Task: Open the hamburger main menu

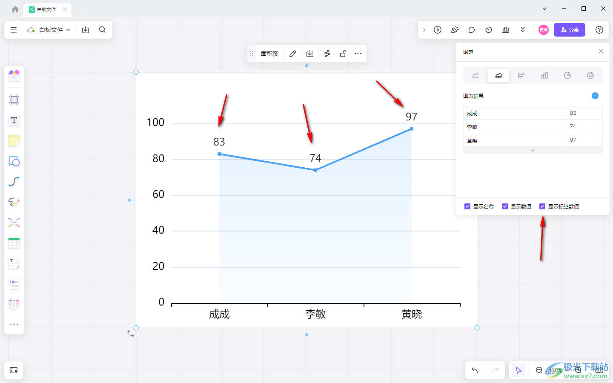Action: pos(14,30)
